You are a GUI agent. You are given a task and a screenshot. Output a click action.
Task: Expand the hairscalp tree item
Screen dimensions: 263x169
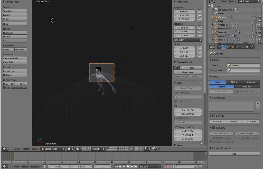pyautogui.click(x=212, y=32)
